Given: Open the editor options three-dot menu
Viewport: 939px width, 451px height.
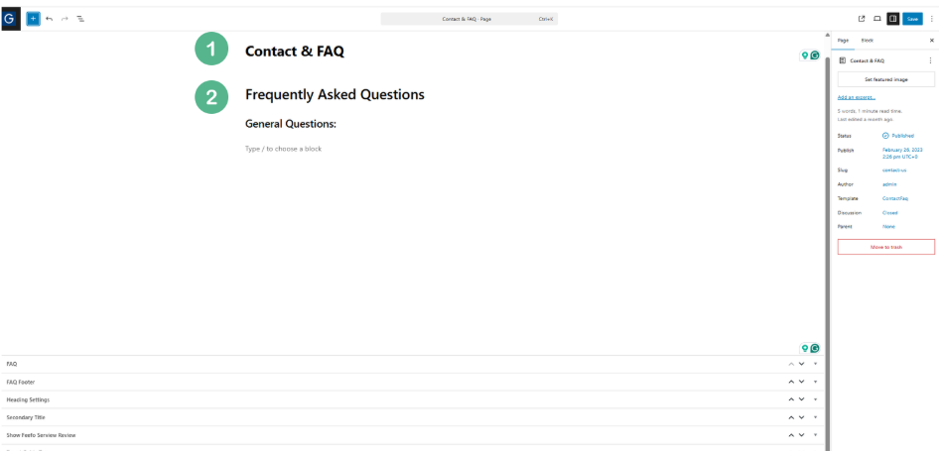Looking at the screenshot, I should point(931,19).
